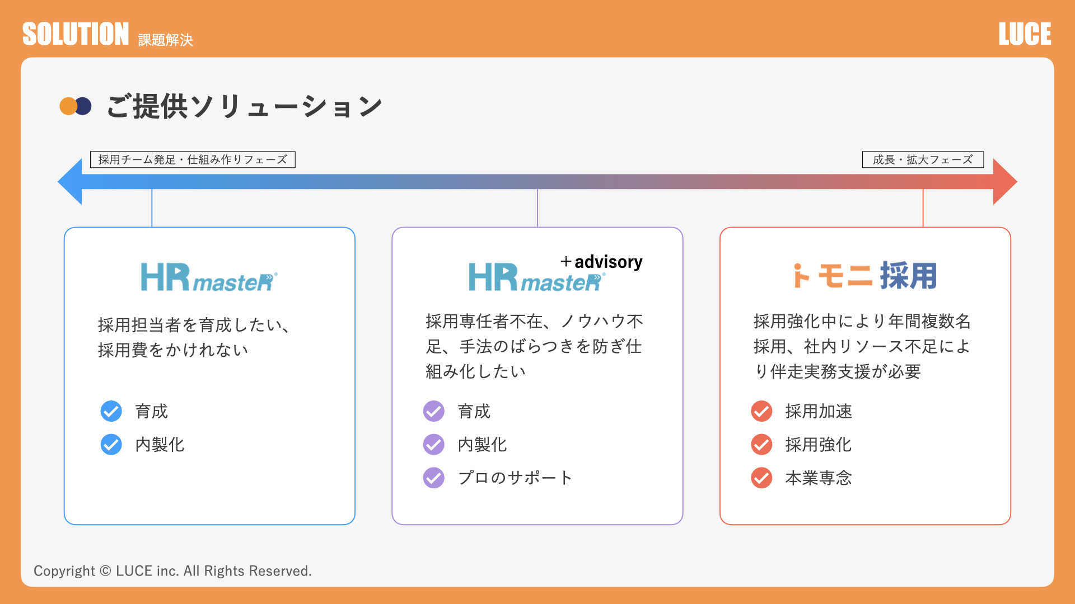
Task: Select the 成長・拡大フェーズ label
Action: tap(923, 160)
